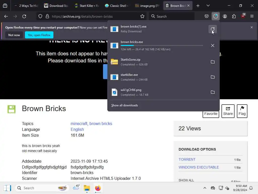Open the brown bricks topic link
The image size is (258, 194).
101,124
